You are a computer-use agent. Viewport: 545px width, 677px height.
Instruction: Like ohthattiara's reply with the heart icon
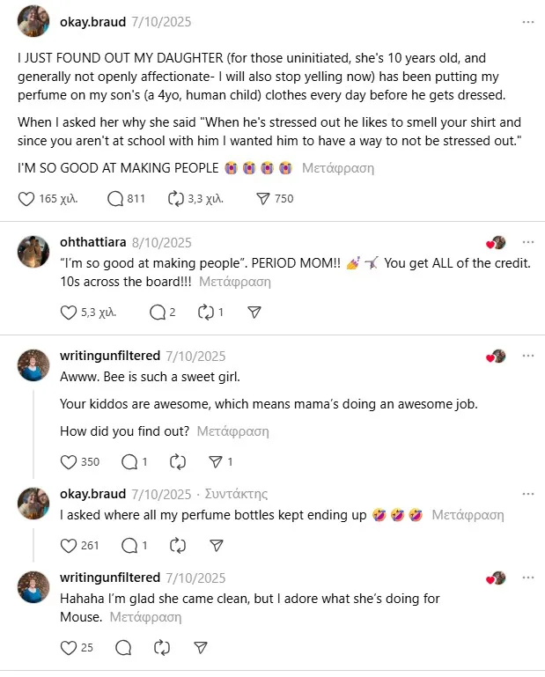pyautogui.click(x=69, y=313)
